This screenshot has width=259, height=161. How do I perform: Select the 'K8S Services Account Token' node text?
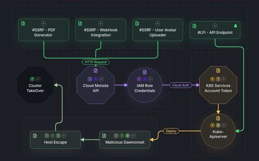point(218,88)
